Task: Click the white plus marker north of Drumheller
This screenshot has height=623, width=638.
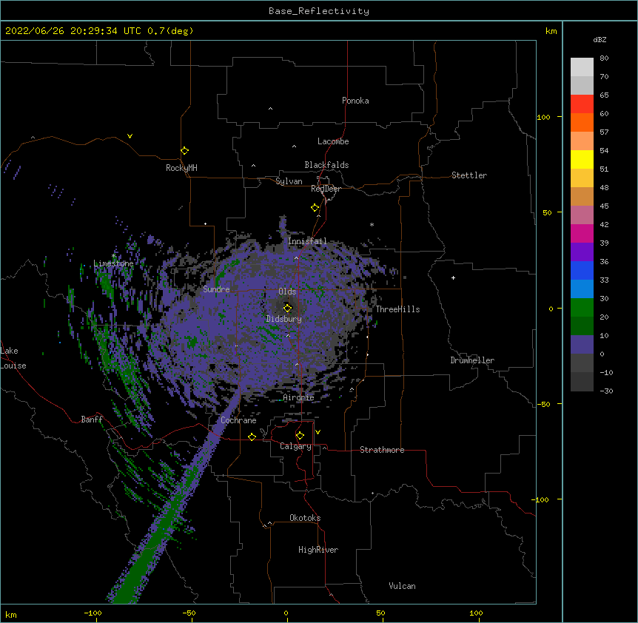Action: point(453,277)
